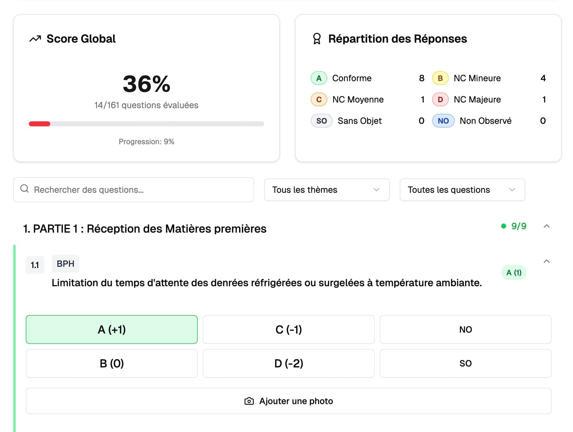Click the yellow B NC Mineure badge
Viewport: 573px width, 432px height.
[440, 78]
